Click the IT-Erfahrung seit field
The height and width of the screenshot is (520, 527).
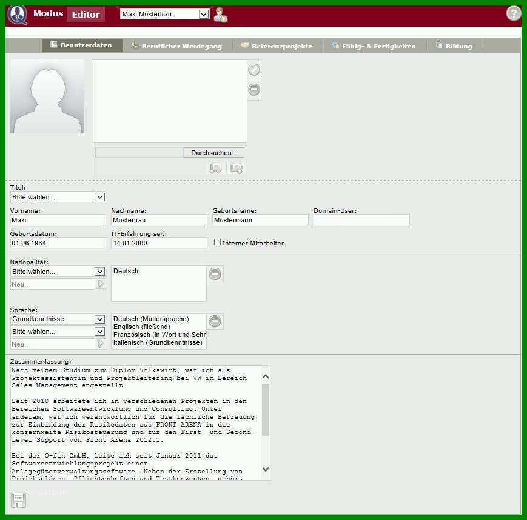[x=159, y=243]
